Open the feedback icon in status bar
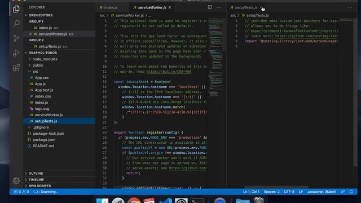The width and height of the screenshot is (361, 203). [343, 192]
